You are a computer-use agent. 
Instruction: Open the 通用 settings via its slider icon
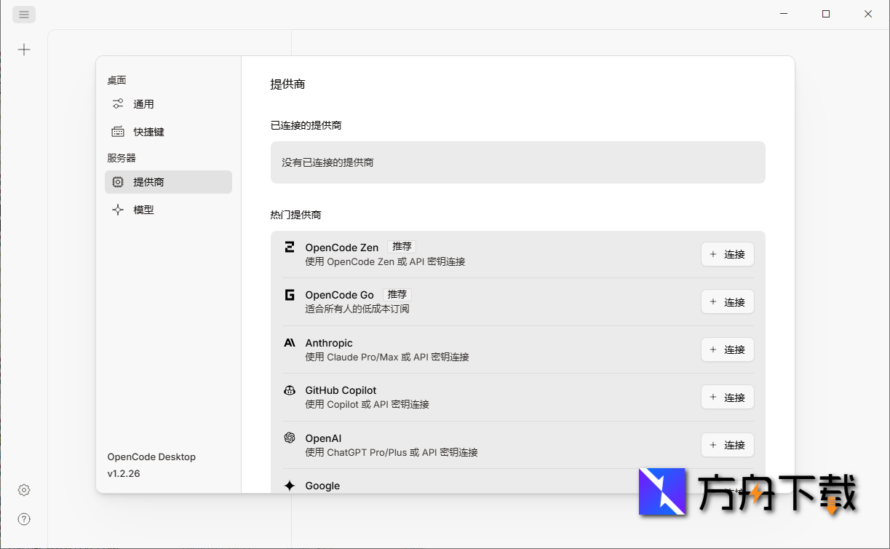coord(118,103)
